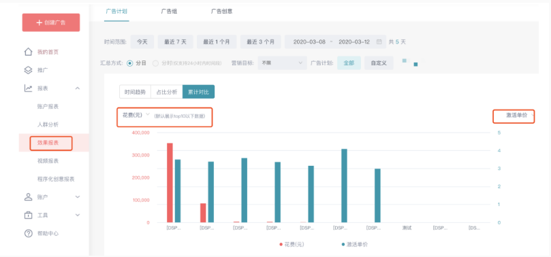Click the 账户 person icon
This screenshot has height=257, width=551.
tap(28, 197)
